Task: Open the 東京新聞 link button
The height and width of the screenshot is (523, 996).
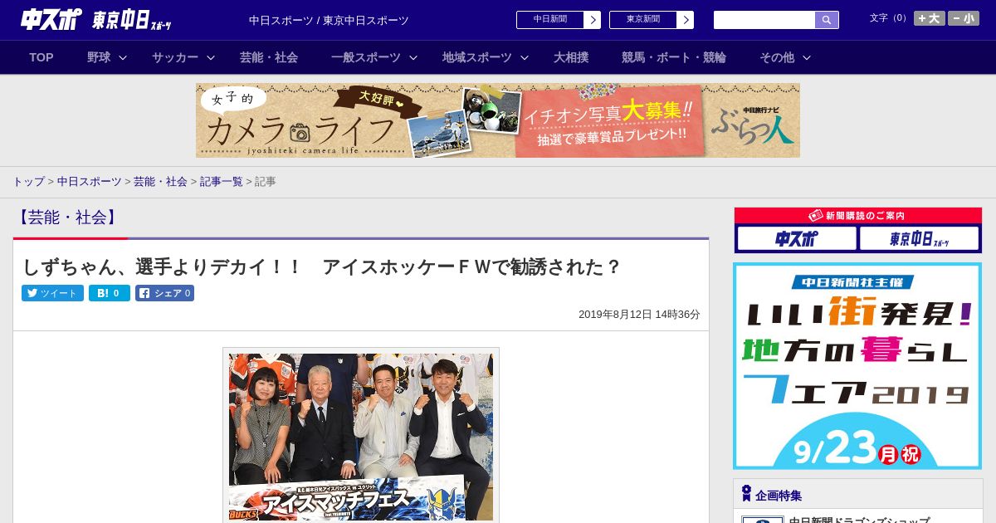Action: tap(643, 20)
